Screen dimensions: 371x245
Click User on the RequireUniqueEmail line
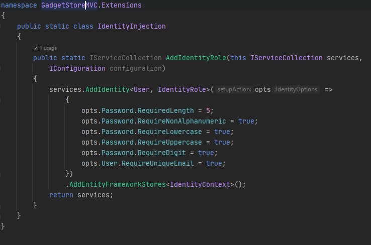click(x=109, y=163)
